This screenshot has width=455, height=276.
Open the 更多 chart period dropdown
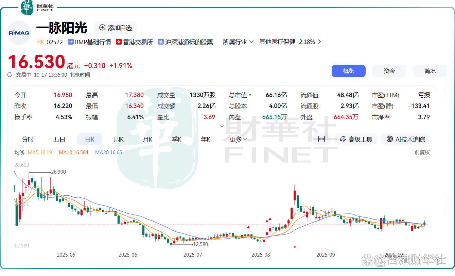click(238, 139)
